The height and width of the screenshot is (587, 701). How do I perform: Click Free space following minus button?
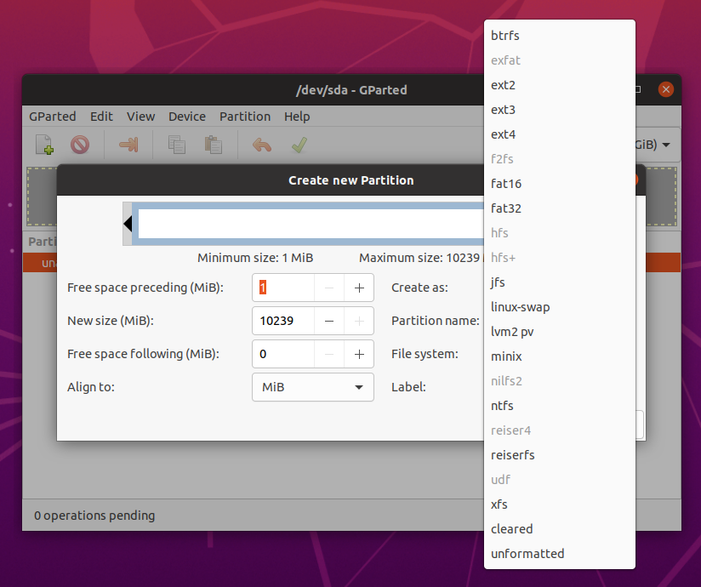[x=329, y=354]
